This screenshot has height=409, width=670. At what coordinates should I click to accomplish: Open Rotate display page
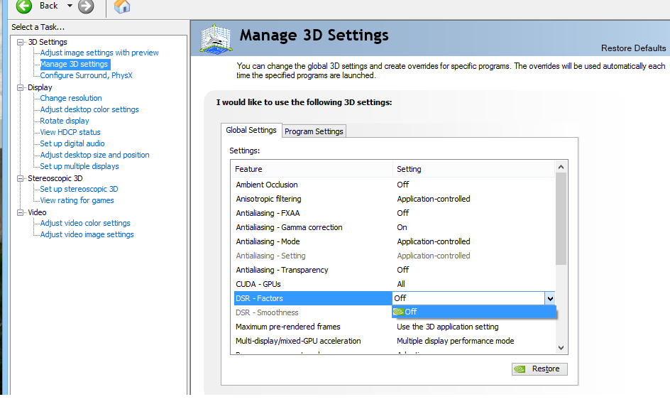click(65, 121)
